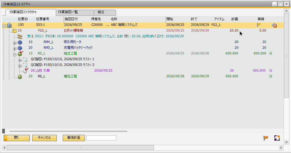Click the 開始 column header
Image resolution: width=291 pixels, height=153 pixels.
tap(170, 19)
